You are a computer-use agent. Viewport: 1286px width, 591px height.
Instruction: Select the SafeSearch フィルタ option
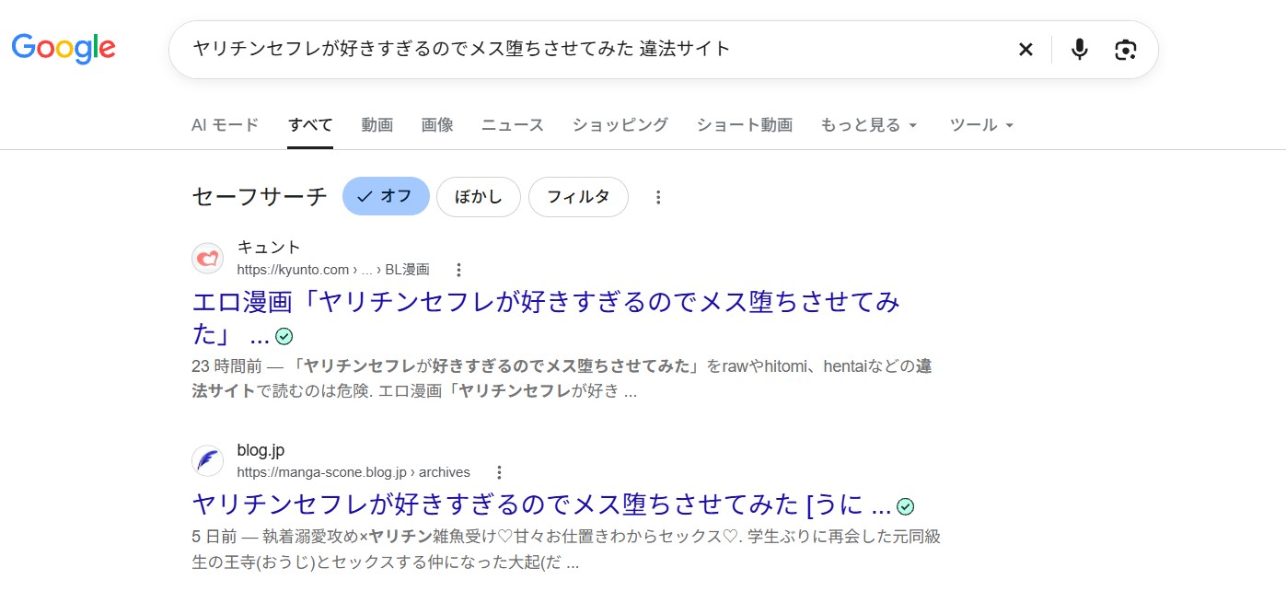tap(578, 197)
